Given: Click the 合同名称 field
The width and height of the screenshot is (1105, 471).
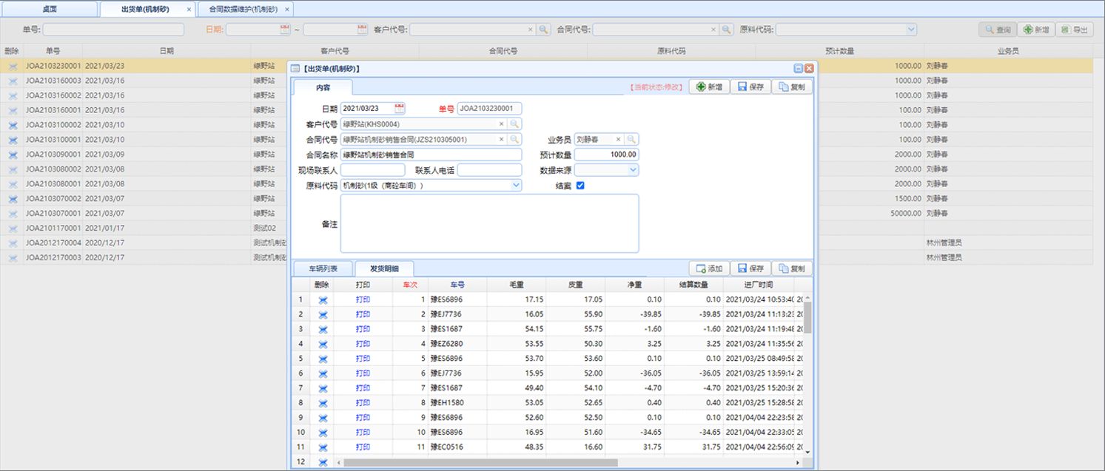Looking at the screenshot, I should click(431, 155).
